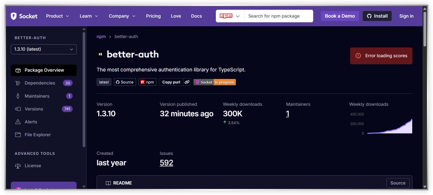Click the Versions count badge 741

[x=67, y=109]
